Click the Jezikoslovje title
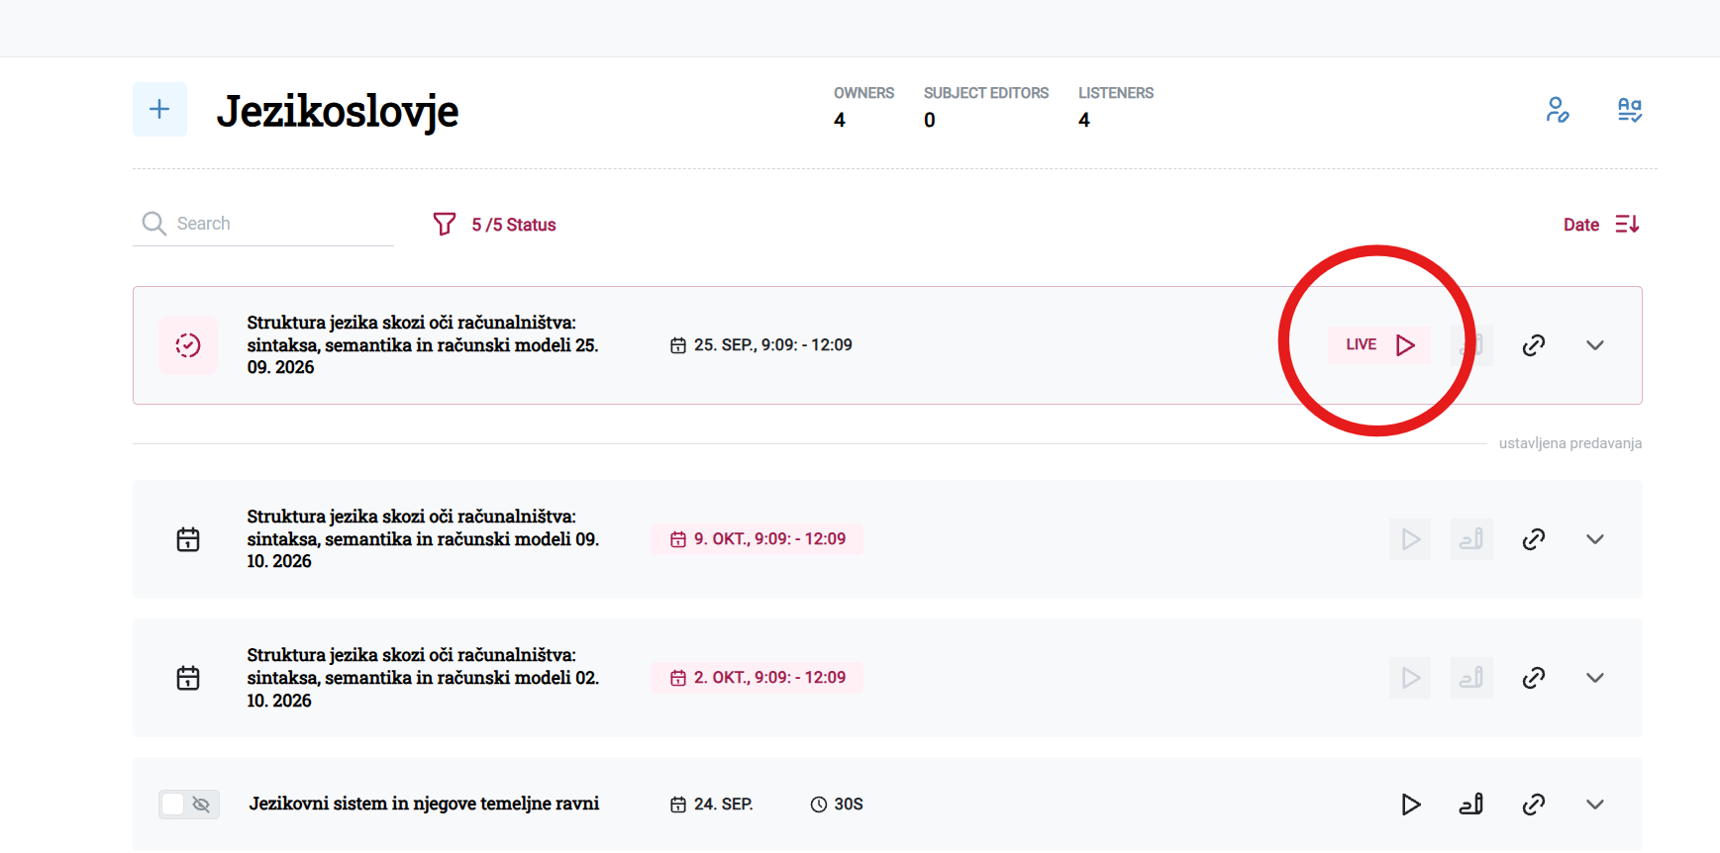1720x853 pixels. point(338,111)
